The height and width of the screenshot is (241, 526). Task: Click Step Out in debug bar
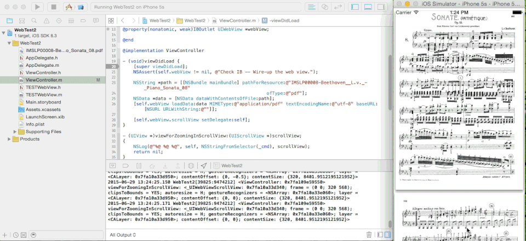tap(178, 165)
